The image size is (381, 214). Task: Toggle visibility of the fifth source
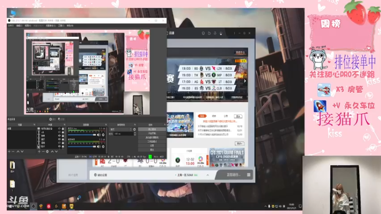(x=59, y=143)
